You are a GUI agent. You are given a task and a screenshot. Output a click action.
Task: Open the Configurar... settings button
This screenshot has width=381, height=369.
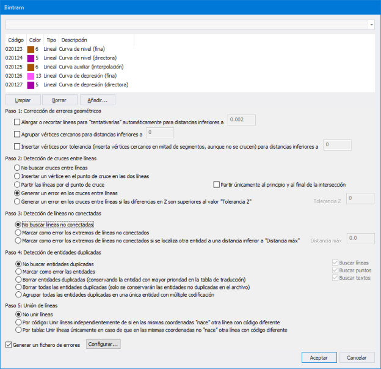click(104, 345)
